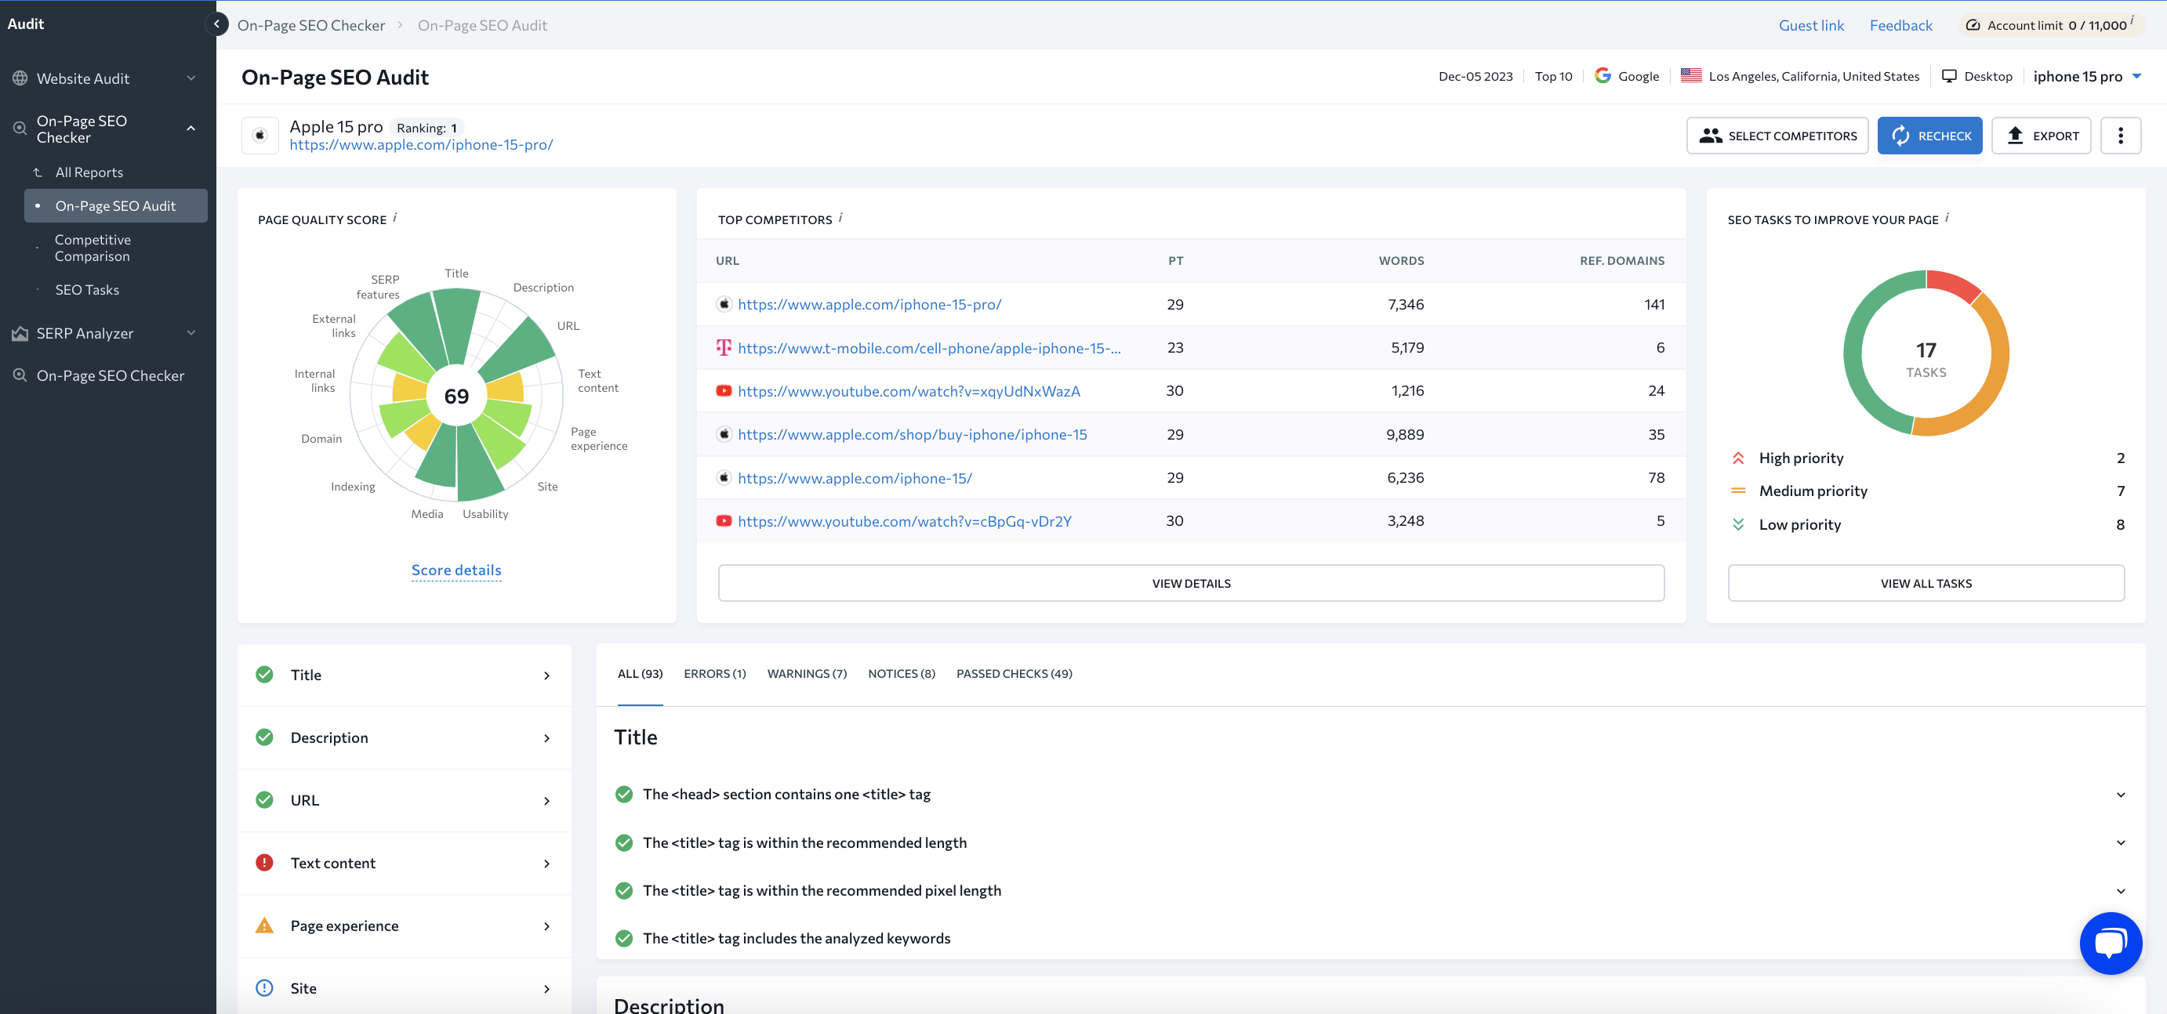Click the Account limit info icon
The height and width of the screenshot is (1014, 2167).
[x=2133, y=20]
